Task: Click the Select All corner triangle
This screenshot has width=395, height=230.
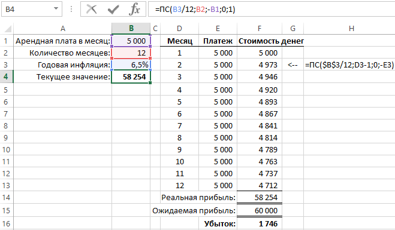Action: pos(8,29)
